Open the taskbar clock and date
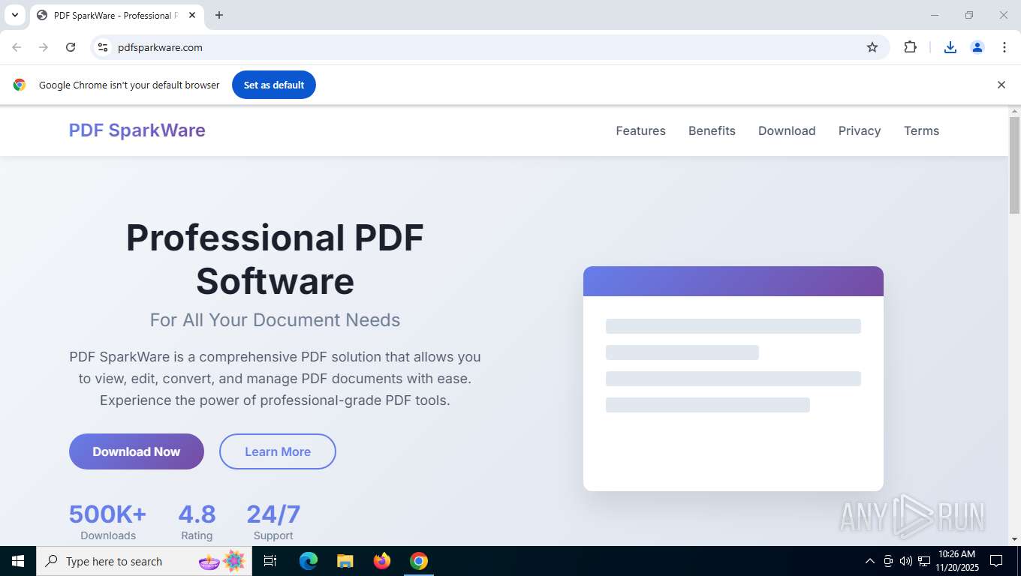This screenshot has height=576, width=1021. [x=957, y=561]
